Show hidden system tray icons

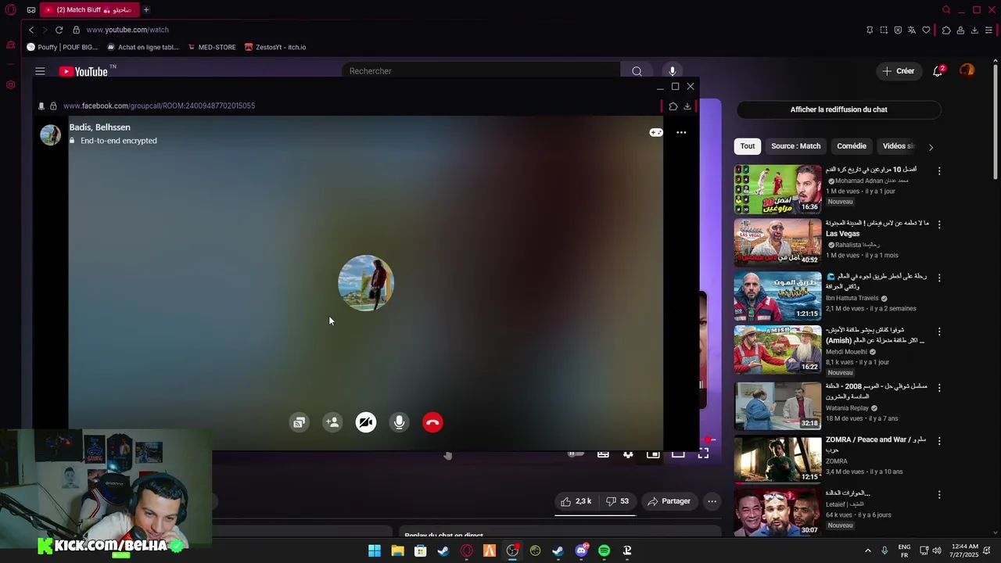point(867,550)
